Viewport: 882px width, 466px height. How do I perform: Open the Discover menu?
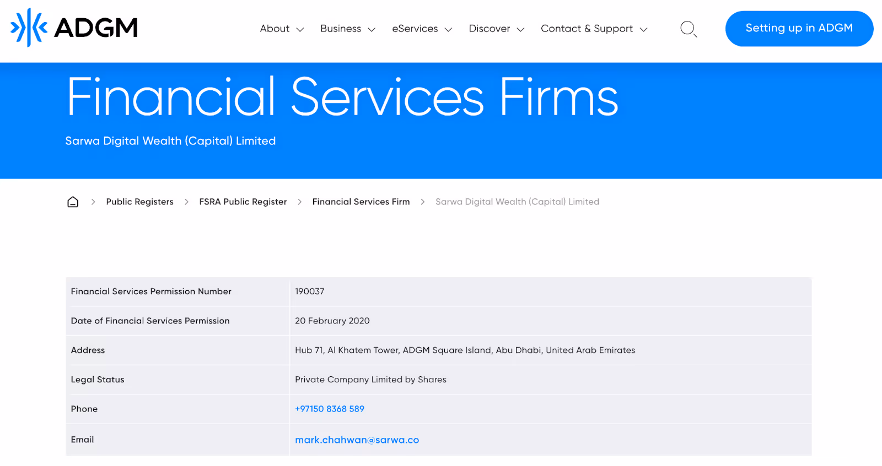coord(490,29)
